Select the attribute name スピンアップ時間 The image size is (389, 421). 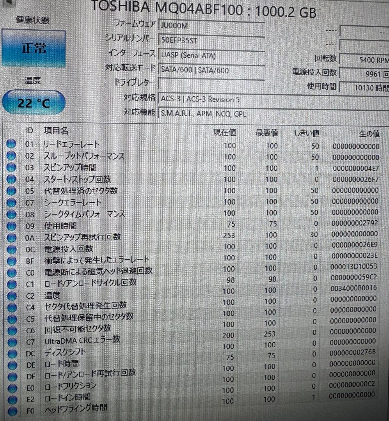[x=70, y=168]
